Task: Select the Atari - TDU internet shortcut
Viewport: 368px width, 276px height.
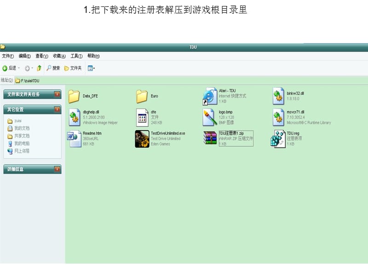Action: coord(210,96)
